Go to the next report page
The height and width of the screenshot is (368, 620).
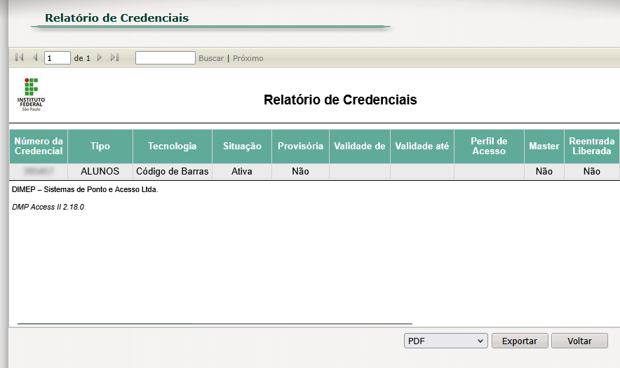(x=100, y=57)
